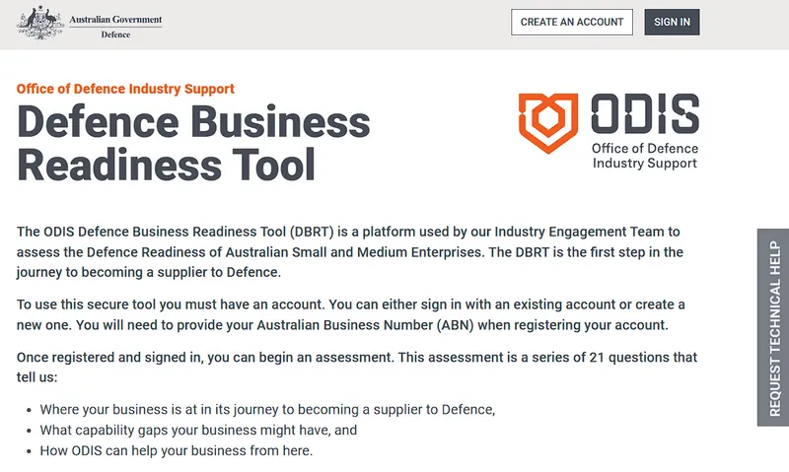Viewport: 789px width, 472px height.
Task: Open the Sign In button
Action: (x=672, y=22)
